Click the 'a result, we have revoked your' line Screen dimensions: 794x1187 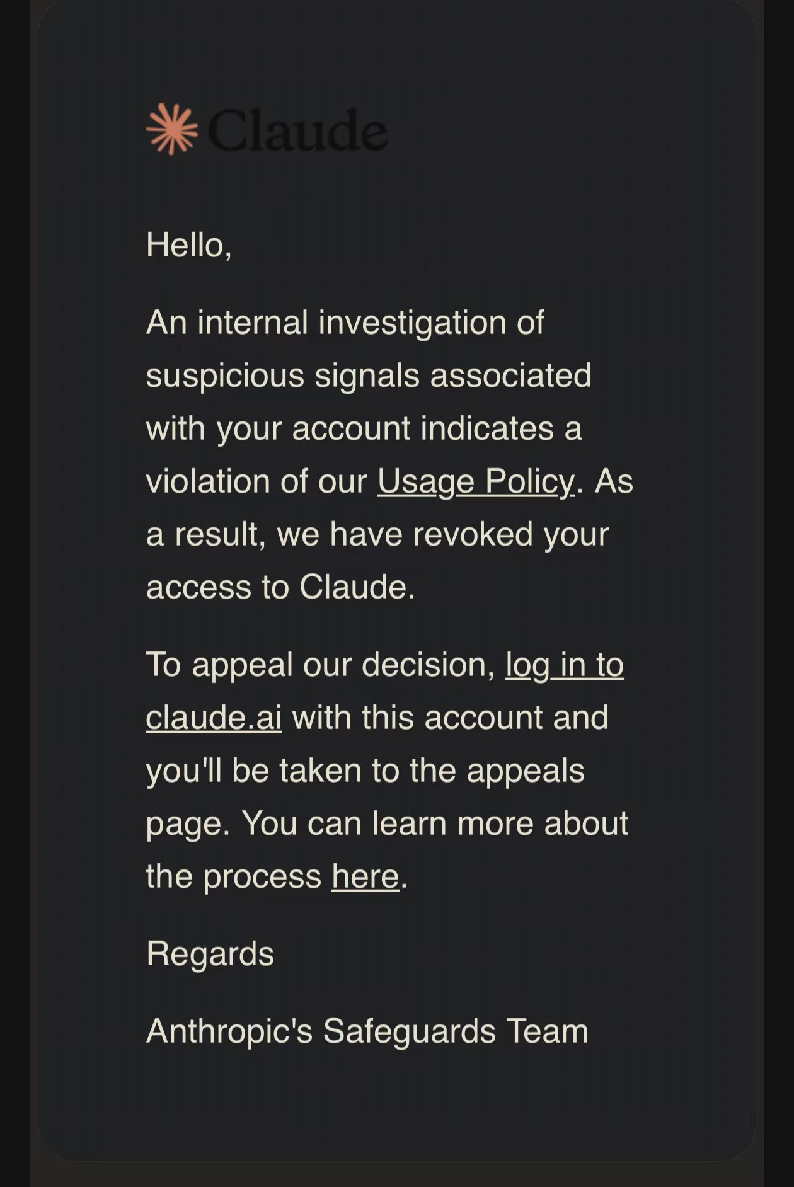tap(377, 535)
